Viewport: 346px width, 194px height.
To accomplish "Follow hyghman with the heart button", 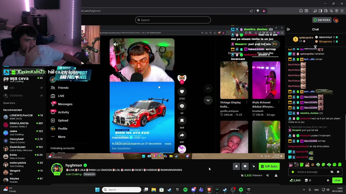I will (245, 166).
